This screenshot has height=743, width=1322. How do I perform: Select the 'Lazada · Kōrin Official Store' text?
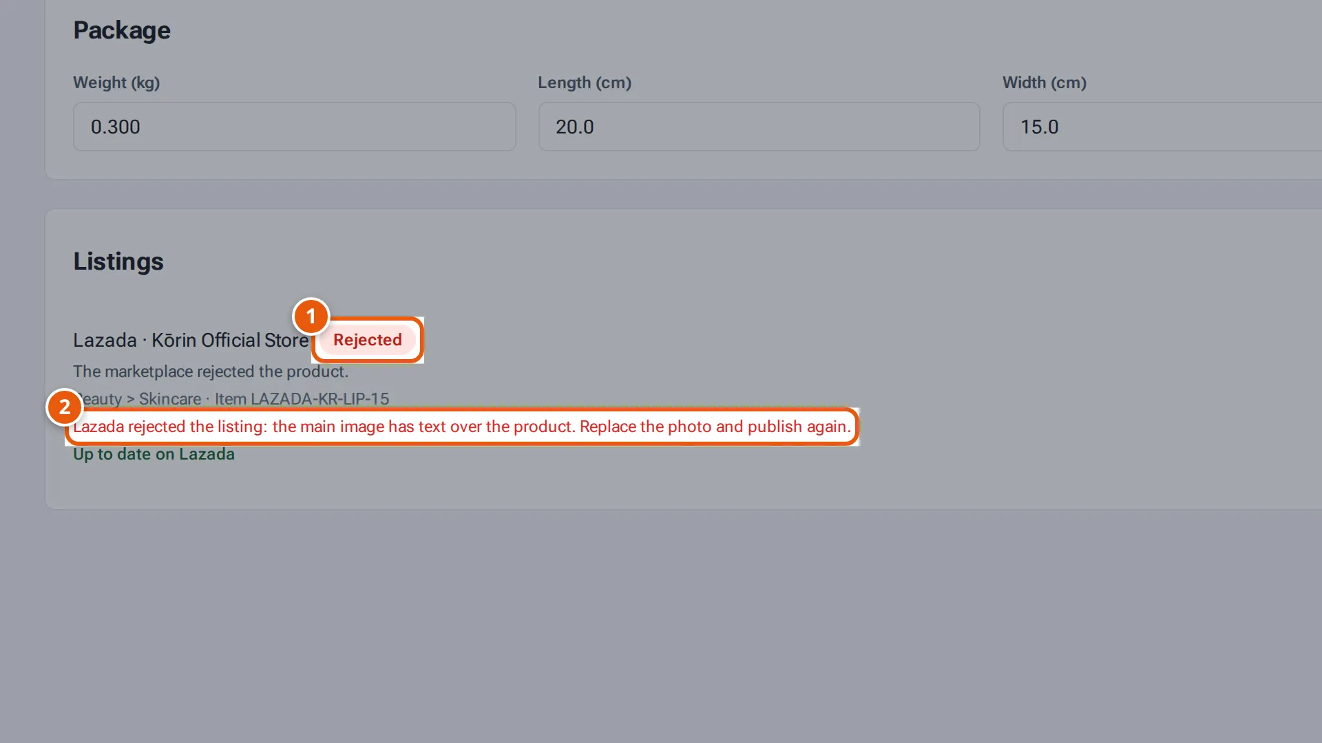[191, 341]
